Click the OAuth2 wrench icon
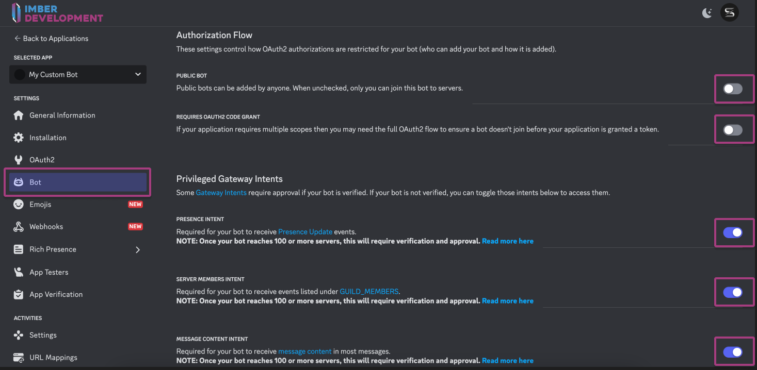The height and width of the screenshot is (370, 757). click(x=19, y=160)
